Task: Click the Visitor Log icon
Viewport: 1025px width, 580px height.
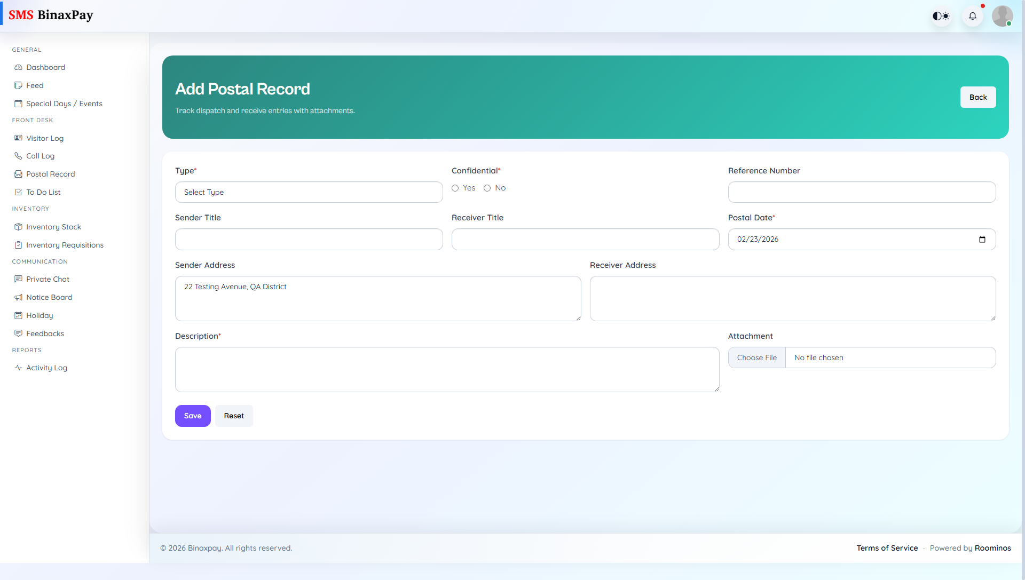Action: [18, 138]
